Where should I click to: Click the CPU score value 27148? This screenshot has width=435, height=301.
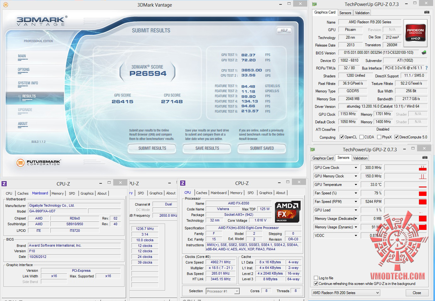172,102
